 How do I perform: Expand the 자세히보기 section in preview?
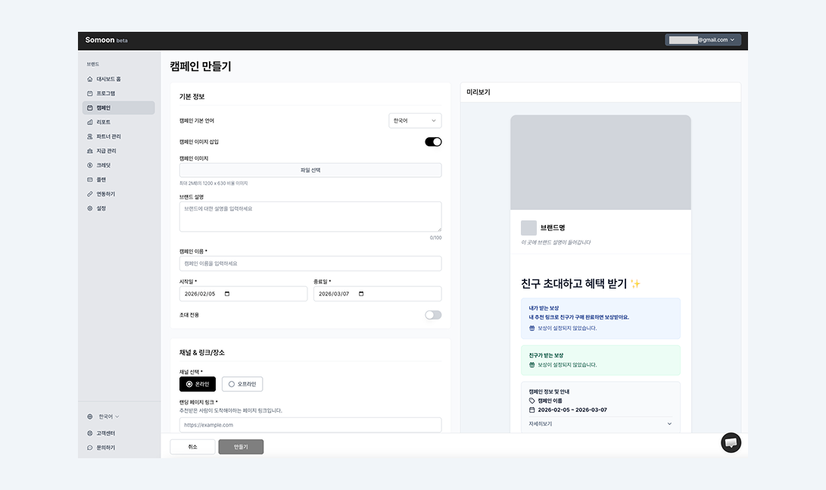point(600,424)
